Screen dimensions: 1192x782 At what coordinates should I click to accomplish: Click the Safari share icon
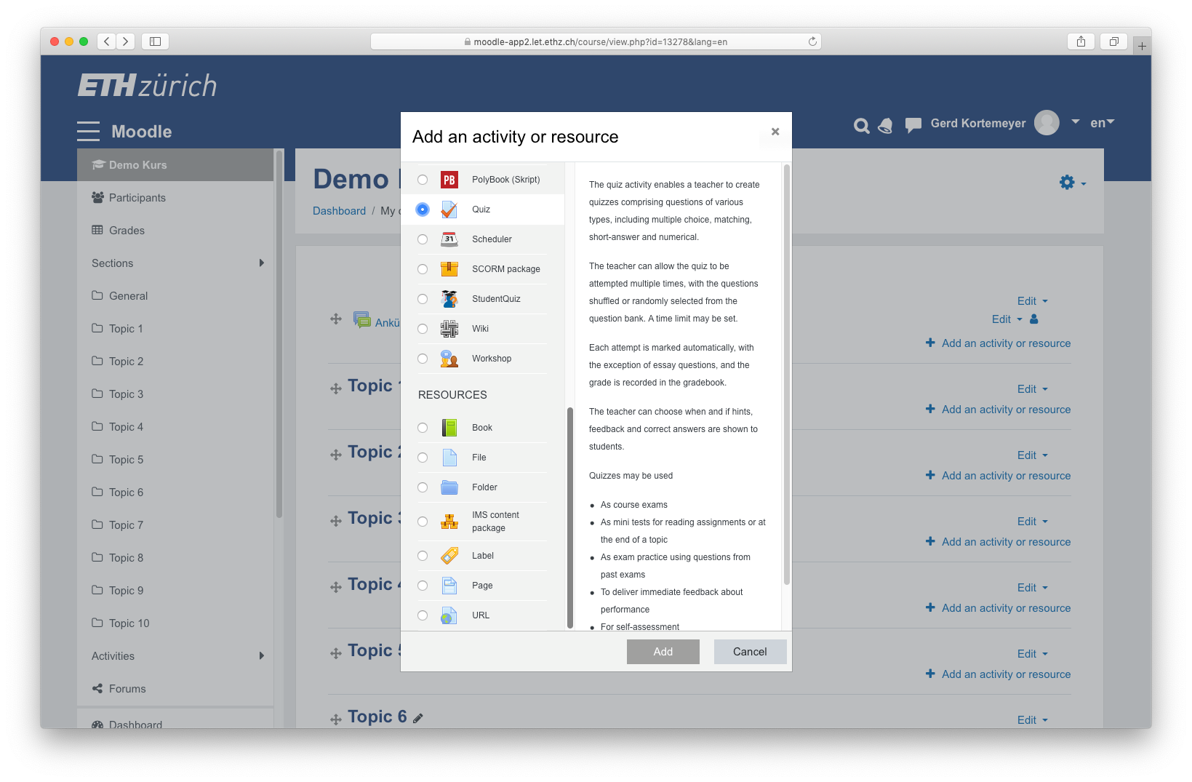(1081, 41)
